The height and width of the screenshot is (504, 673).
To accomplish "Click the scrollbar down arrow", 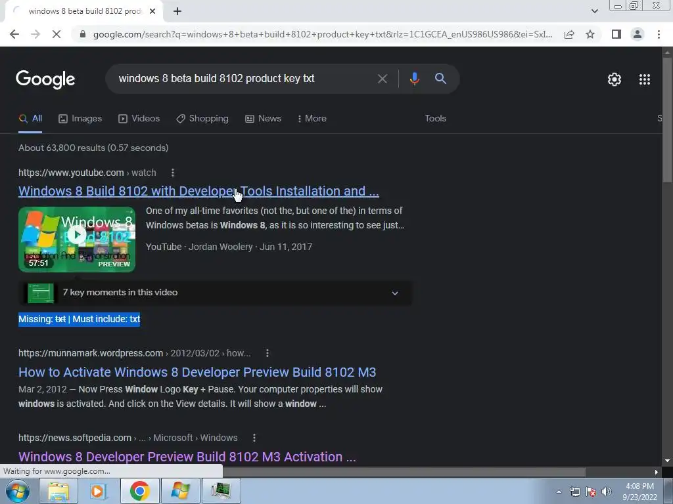I will 667,461.
